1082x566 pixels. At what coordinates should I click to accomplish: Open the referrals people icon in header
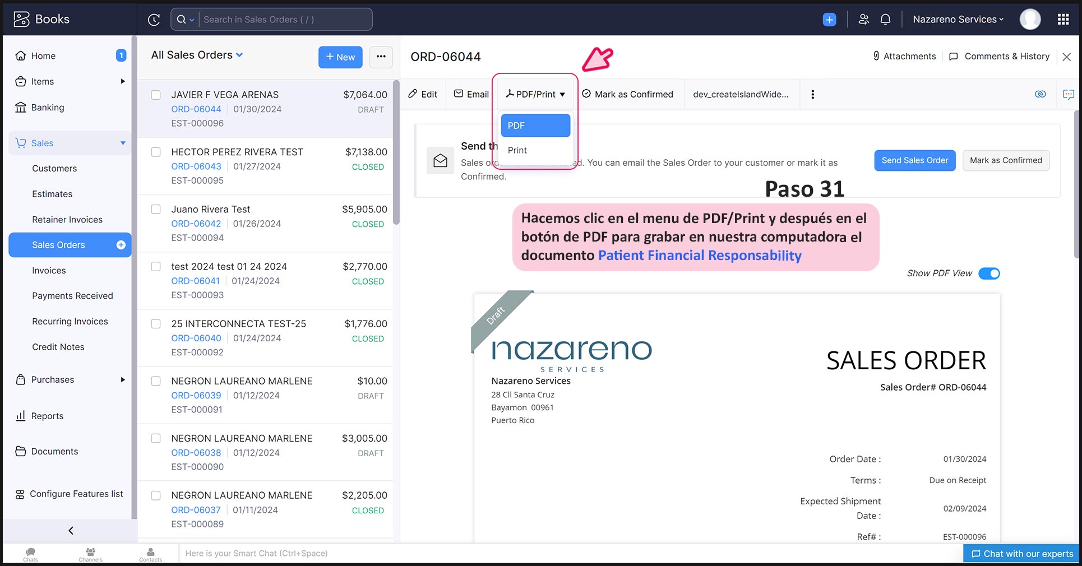point(863,20)
